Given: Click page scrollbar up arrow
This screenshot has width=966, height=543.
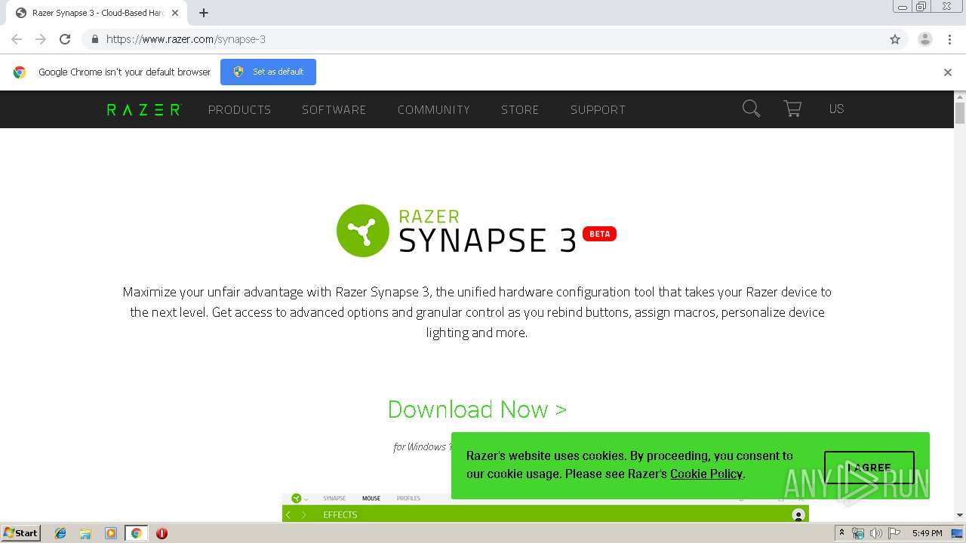Looking at the screenshot, I should point(960,97).
